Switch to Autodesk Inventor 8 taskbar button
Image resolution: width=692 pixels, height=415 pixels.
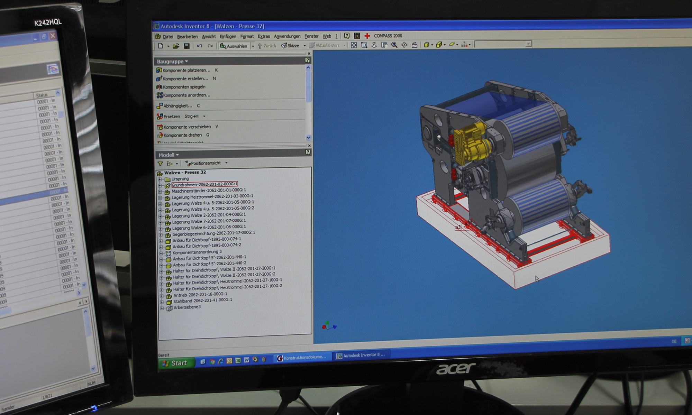click(x=361, y=355)
